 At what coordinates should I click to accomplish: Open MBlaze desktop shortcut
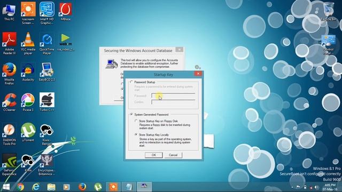click(x=66, y=11)
